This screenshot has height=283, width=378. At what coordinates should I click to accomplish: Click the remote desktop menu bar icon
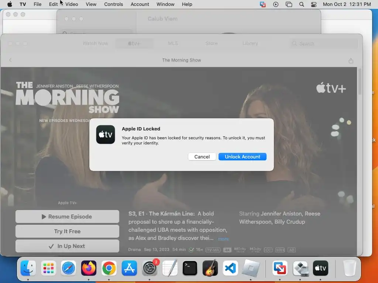coord(263,4)
